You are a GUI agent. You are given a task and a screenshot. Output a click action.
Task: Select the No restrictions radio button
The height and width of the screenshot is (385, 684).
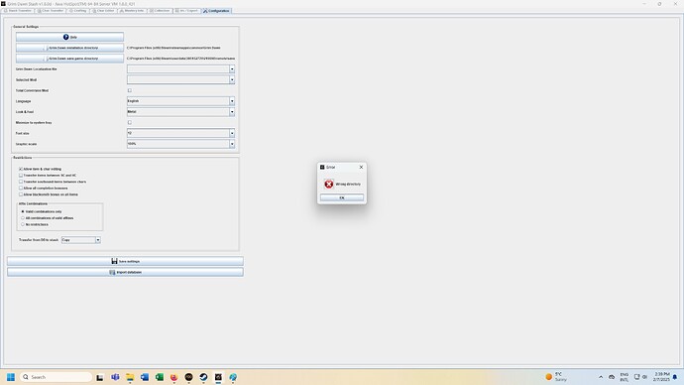(23, 224)
